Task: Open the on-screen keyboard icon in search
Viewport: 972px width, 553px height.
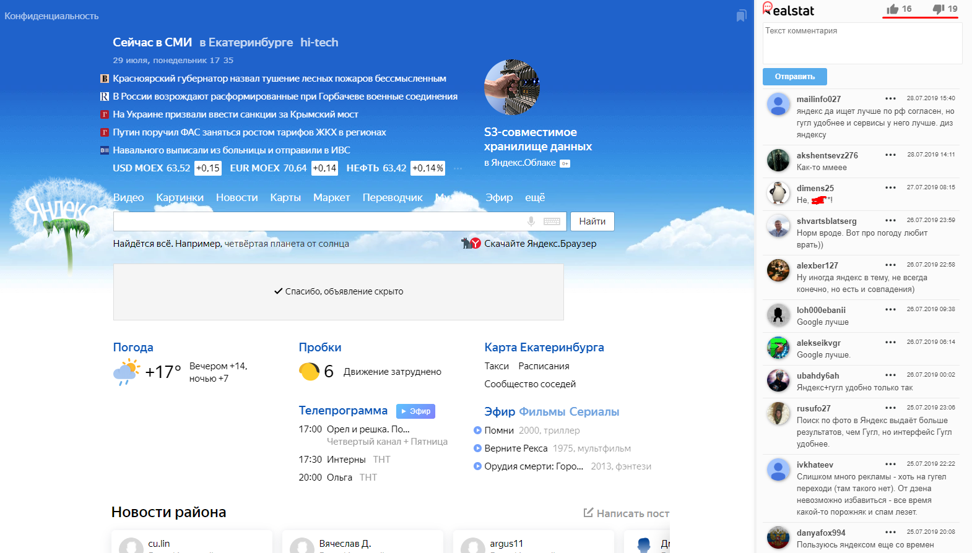Action: (x=552, y=221)
